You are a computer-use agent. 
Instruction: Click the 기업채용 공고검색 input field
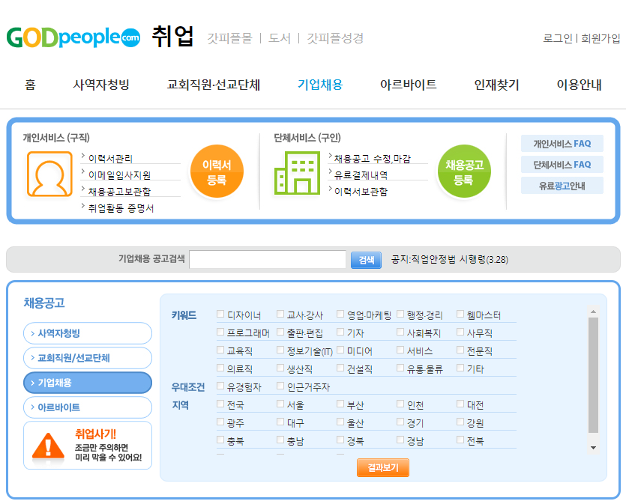coord(268,260)
